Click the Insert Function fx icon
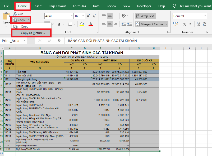Image resolution: width=212 pixels, height=156 pixels. tap(59, 41)
